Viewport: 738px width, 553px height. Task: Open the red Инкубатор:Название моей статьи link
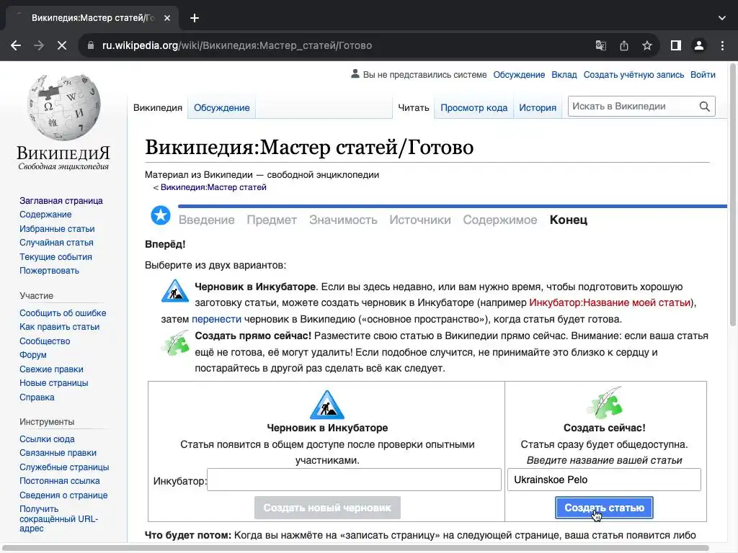pyautogui.click(x=610, y=303)
